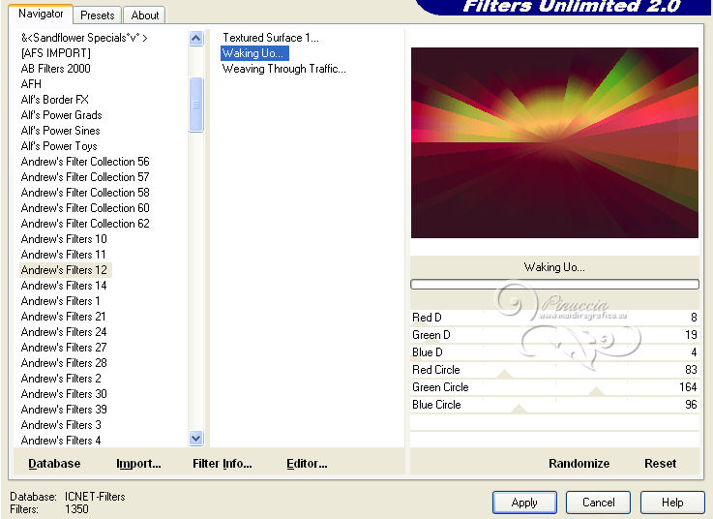Click the Apply button
The image size is (713, 519).
(x=524, y=503)
